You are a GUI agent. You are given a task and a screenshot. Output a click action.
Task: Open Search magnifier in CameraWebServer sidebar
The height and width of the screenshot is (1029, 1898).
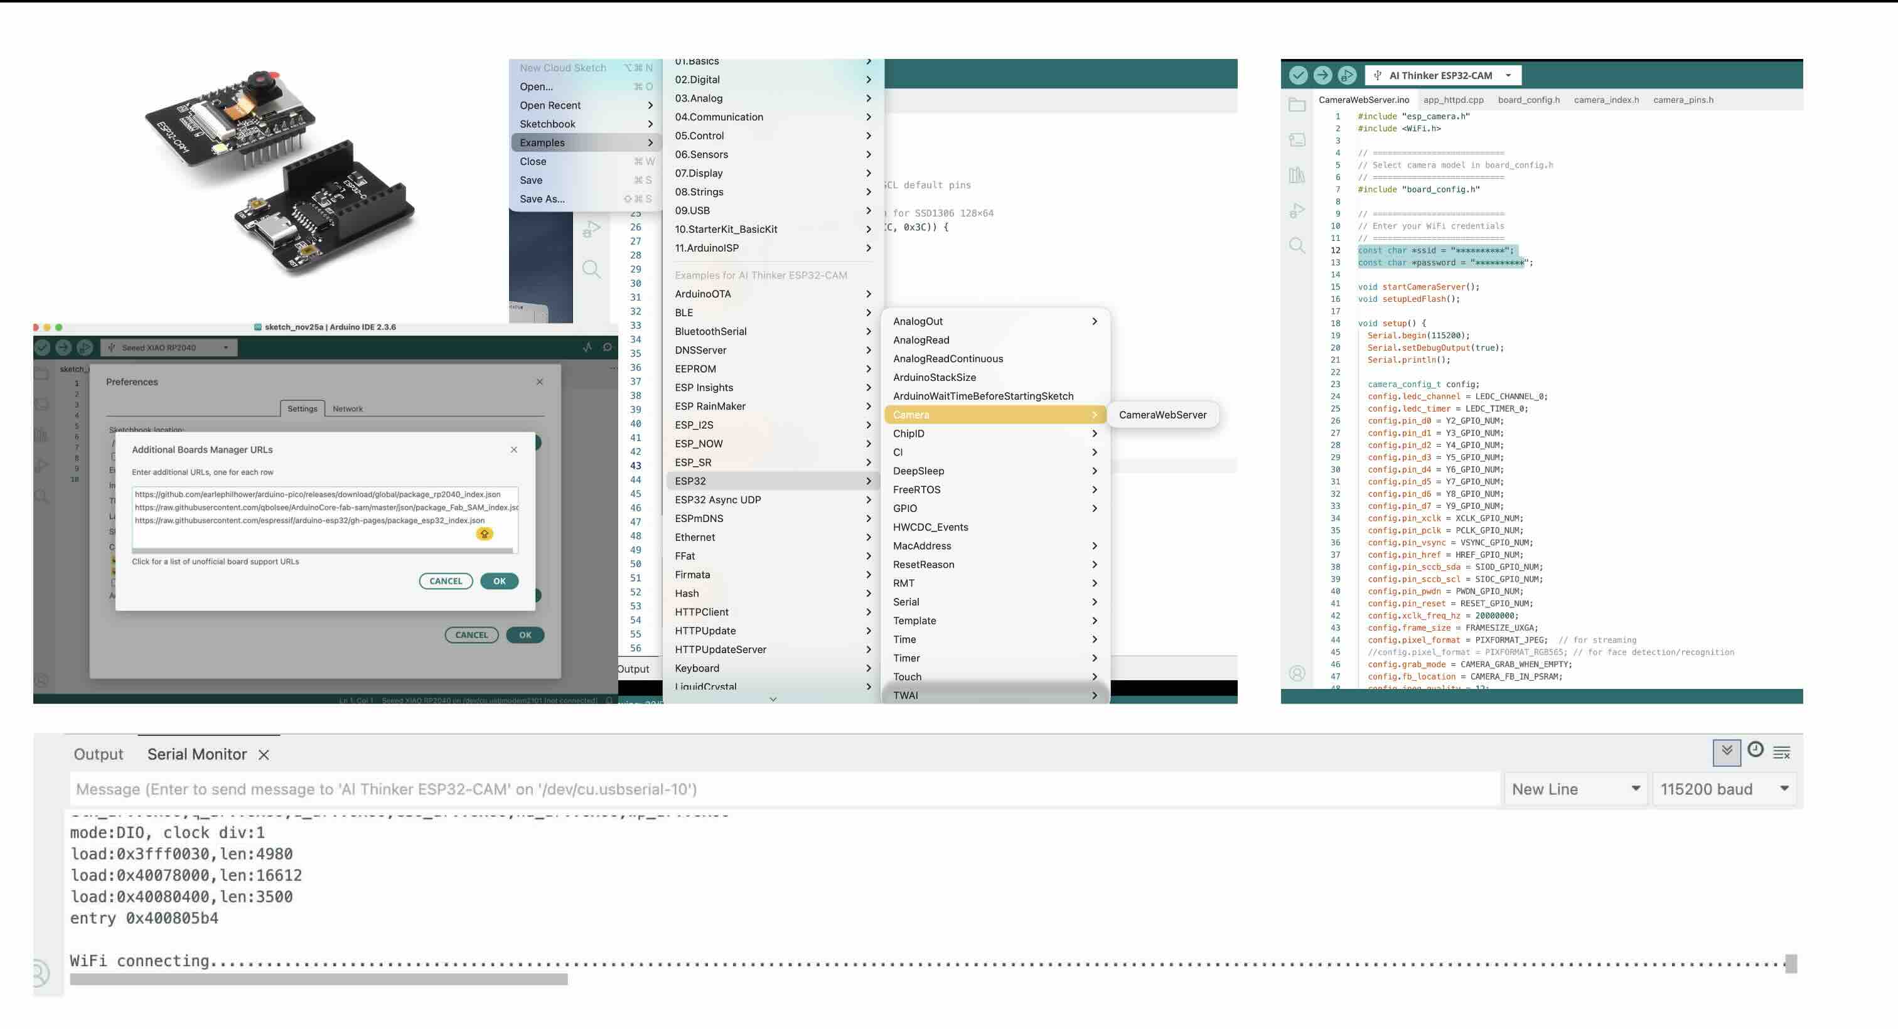click(1297, 245)
